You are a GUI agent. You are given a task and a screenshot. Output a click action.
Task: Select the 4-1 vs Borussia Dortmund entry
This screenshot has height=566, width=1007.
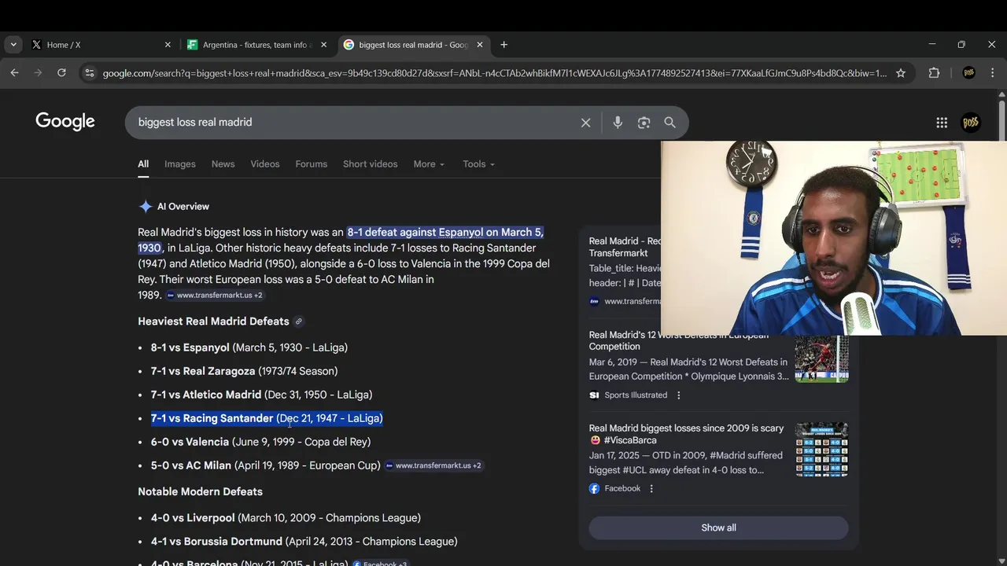click(304, 542)
